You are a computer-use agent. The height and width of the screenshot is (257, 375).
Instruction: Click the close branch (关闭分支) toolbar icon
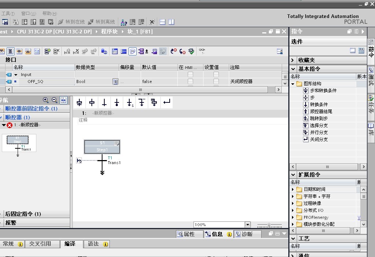[x=167, y=103]
